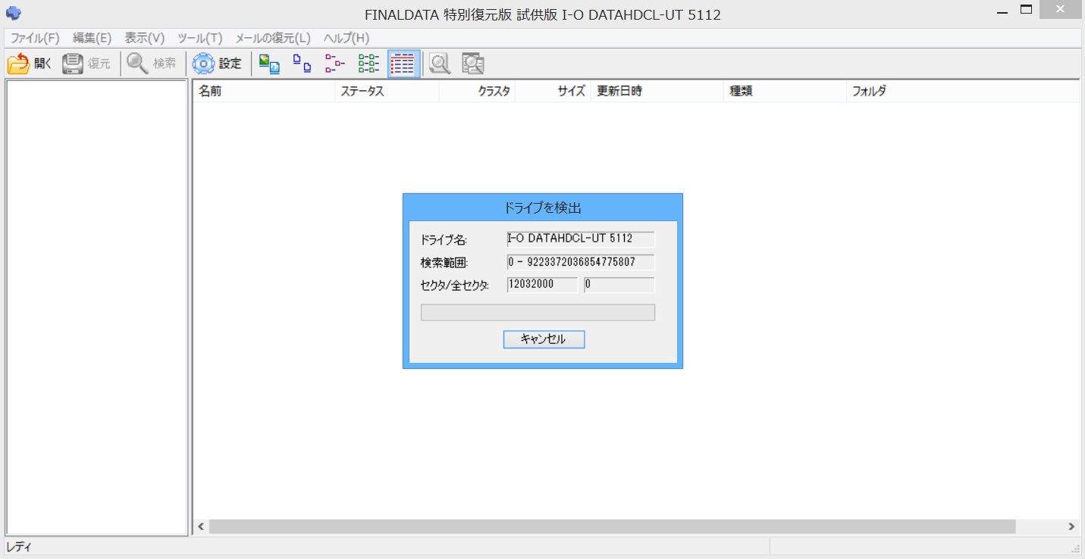
Task: Select the large icons view button
Action: click(x=302, y=64)
